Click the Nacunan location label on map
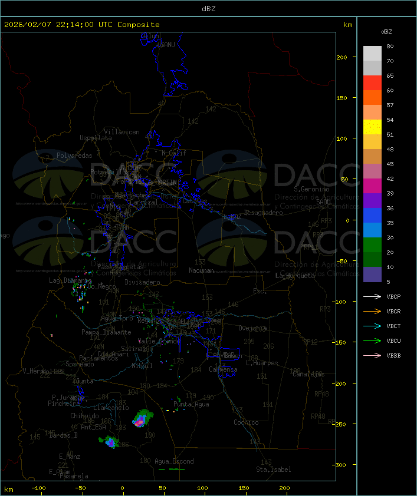The image size is (417, 496). [x=201, y=270]
